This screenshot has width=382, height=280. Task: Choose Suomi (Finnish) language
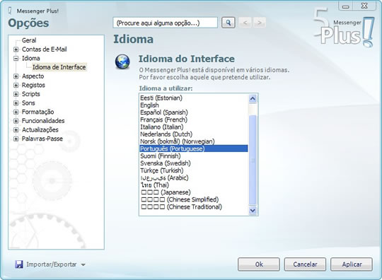[194, 156]
